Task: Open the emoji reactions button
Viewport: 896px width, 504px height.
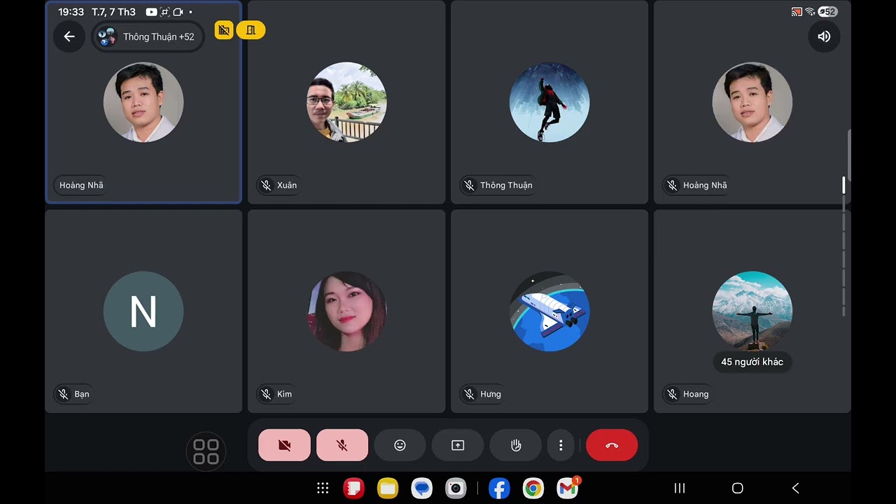Action: (400, 445)
